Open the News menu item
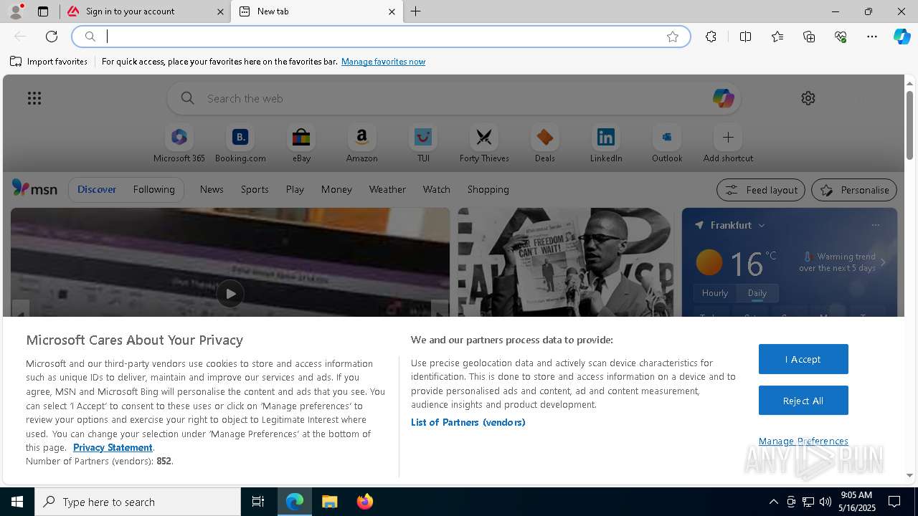This screenshot has width=918, height=516. tap(212, 189)
